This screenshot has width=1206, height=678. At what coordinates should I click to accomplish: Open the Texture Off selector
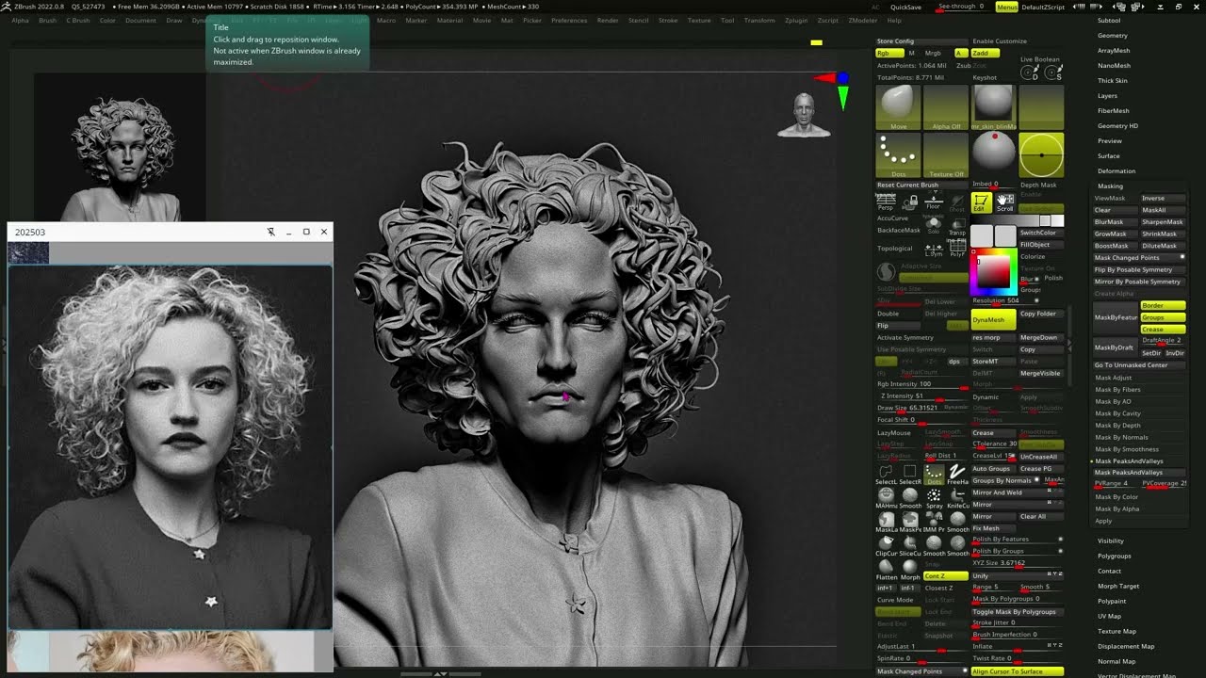tap(946, 155)
